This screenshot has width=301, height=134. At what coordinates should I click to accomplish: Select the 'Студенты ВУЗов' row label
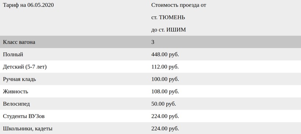24,116
